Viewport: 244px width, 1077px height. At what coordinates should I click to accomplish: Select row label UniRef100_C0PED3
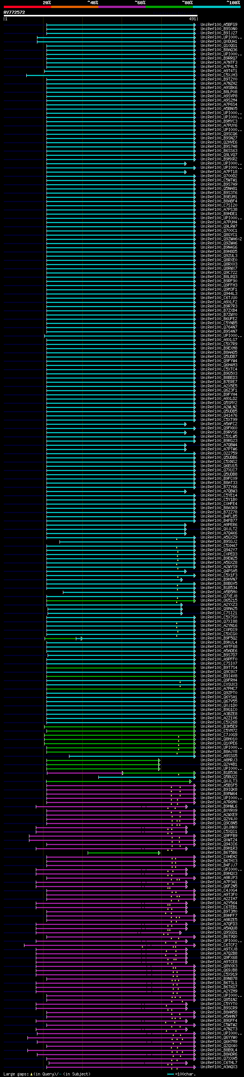219,554
